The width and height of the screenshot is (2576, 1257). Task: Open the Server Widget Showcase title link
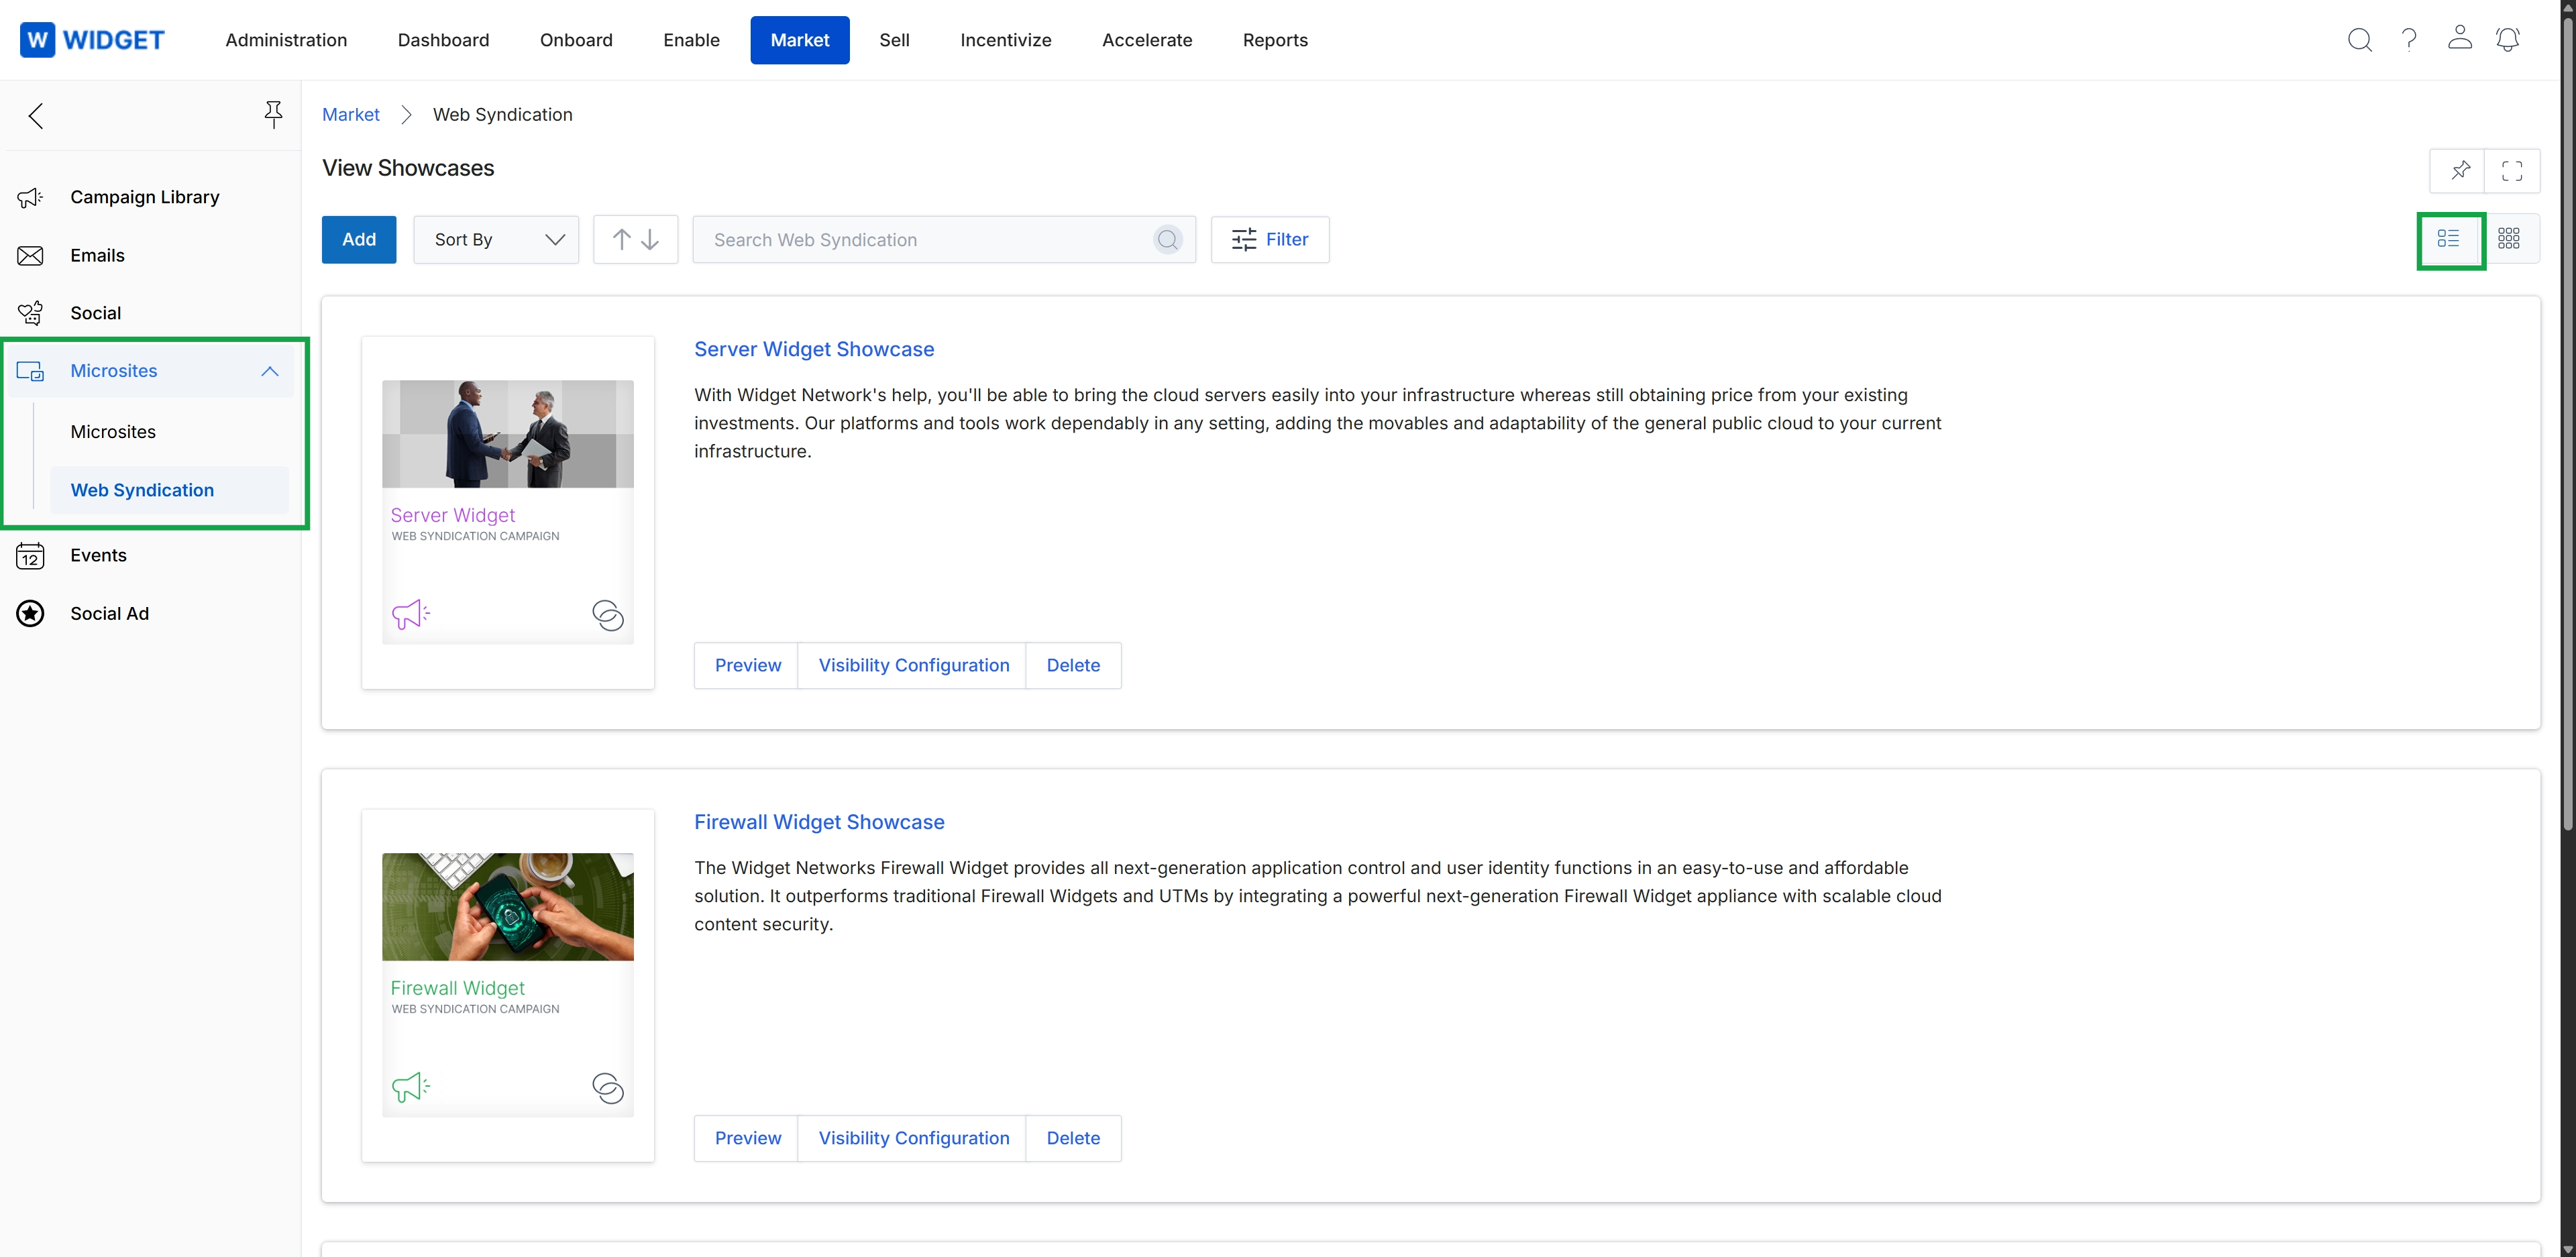pos(814,349)
